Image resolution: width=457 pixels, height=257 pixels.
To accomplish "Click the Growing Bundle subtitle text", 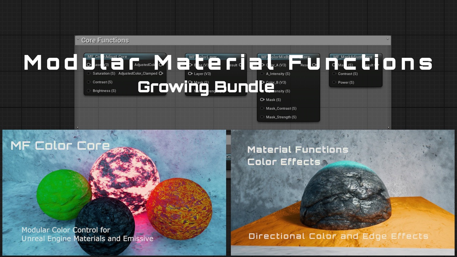I will click(x=206, y=87).
